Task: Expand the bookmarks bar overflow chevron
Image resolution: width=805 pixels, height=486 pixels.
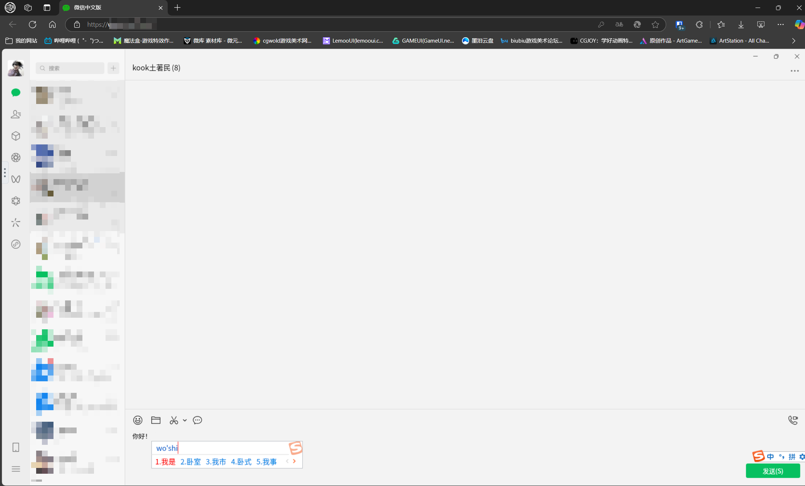Action: pos(794,41)
